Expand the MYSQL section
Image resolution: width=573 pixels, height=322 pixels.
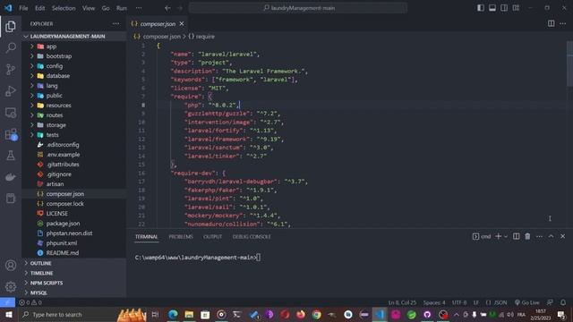point(38,292)
